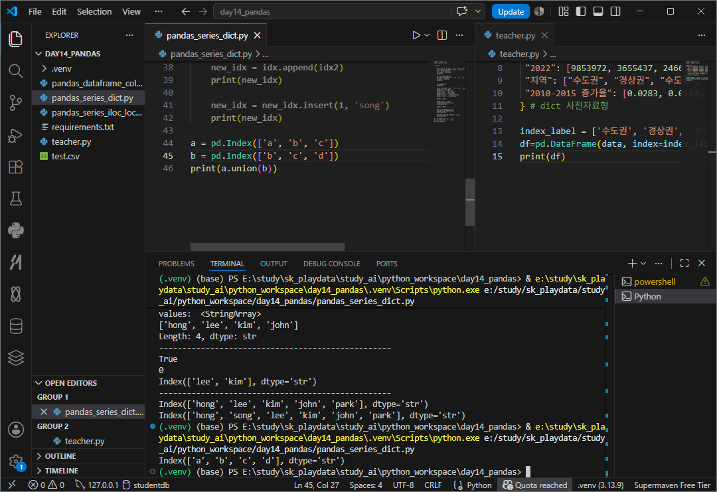The height and width of the screenshot is (492, 717).
Task: Run Python file with play button
Action: [x=416, y=35]
